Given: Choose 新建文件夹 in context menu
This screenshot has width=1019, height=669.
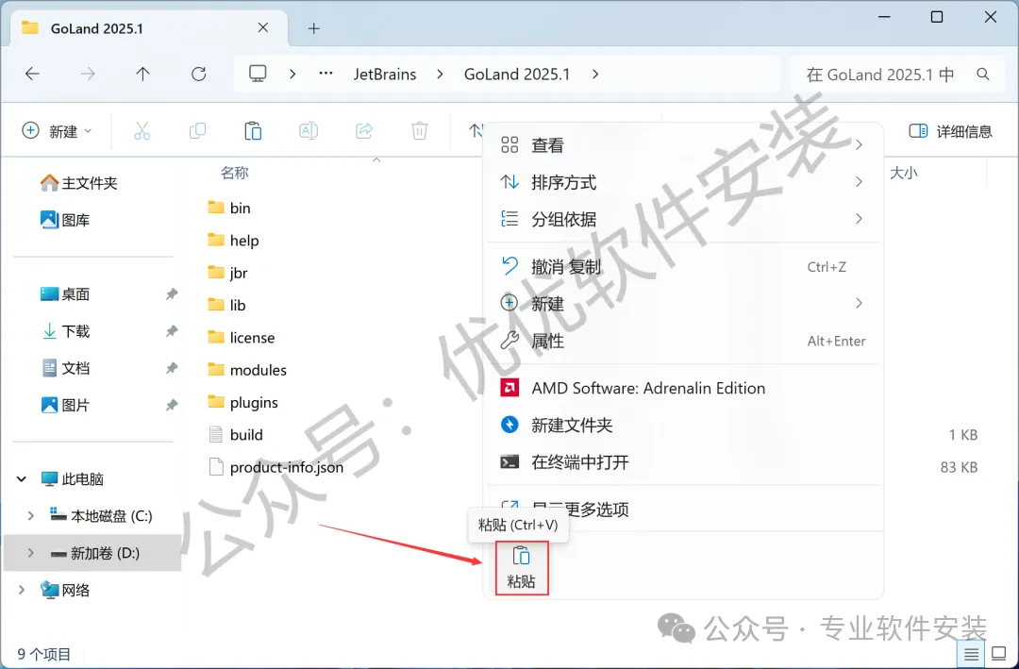Looking at the screenshot, I should click(x=683, y=426).
